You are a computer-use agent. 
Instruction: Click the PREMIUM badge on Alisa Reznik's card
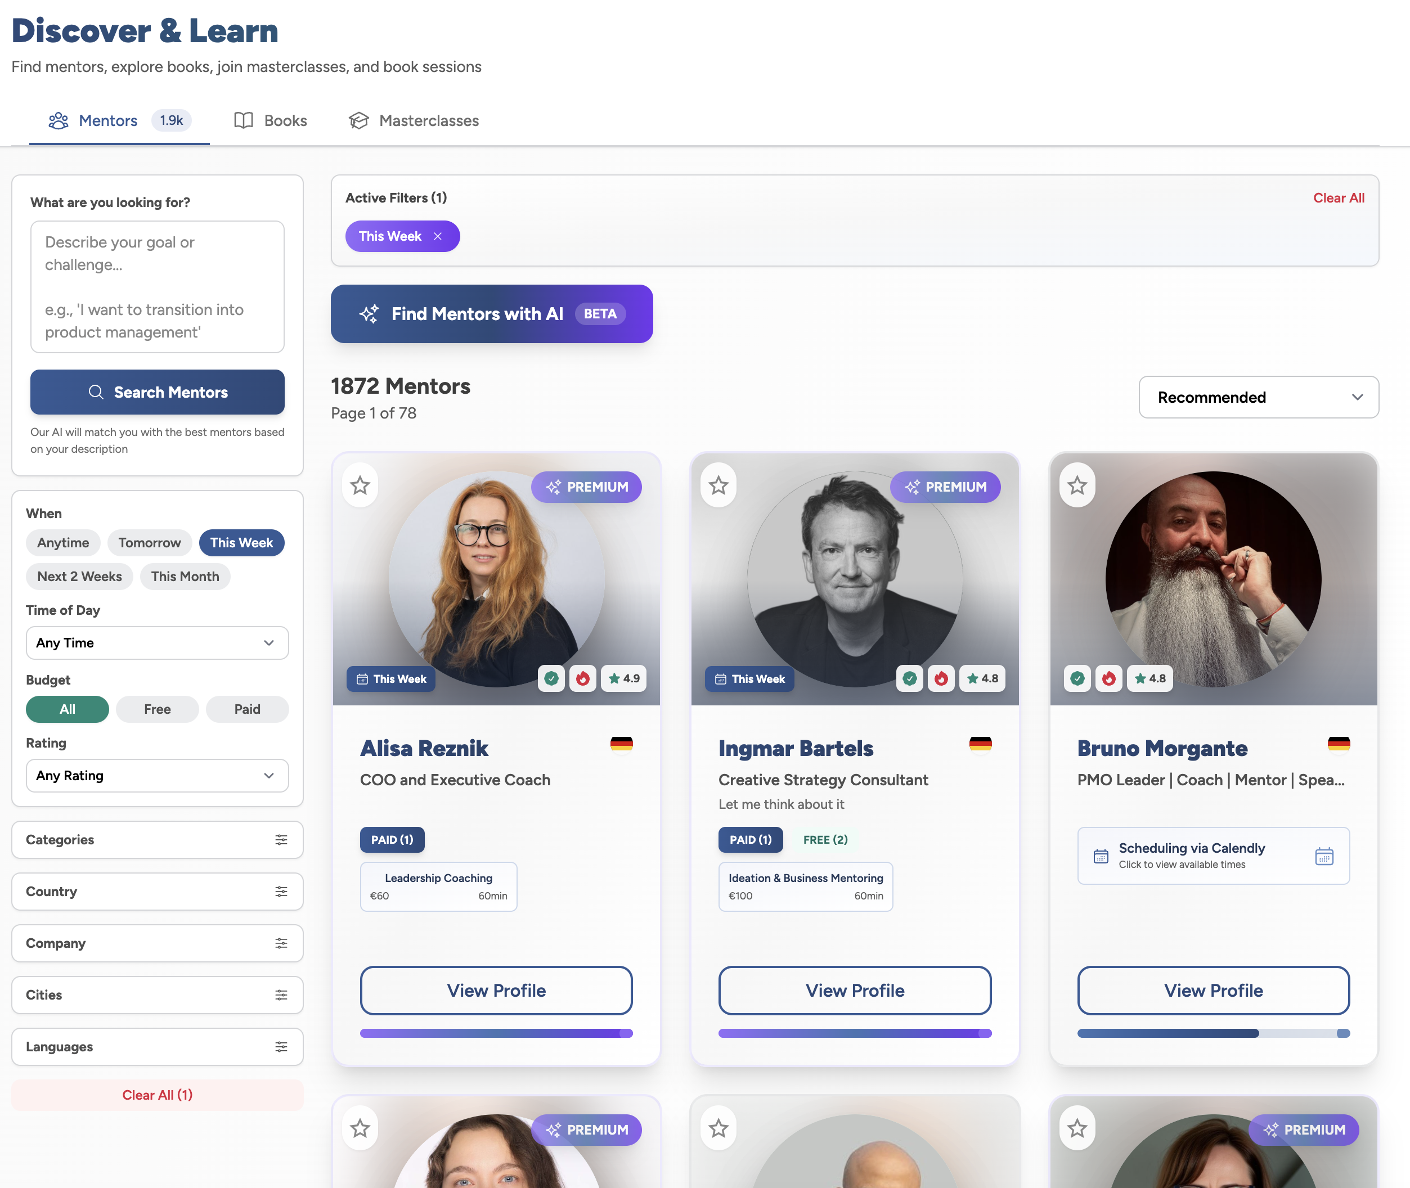[586, 487]
